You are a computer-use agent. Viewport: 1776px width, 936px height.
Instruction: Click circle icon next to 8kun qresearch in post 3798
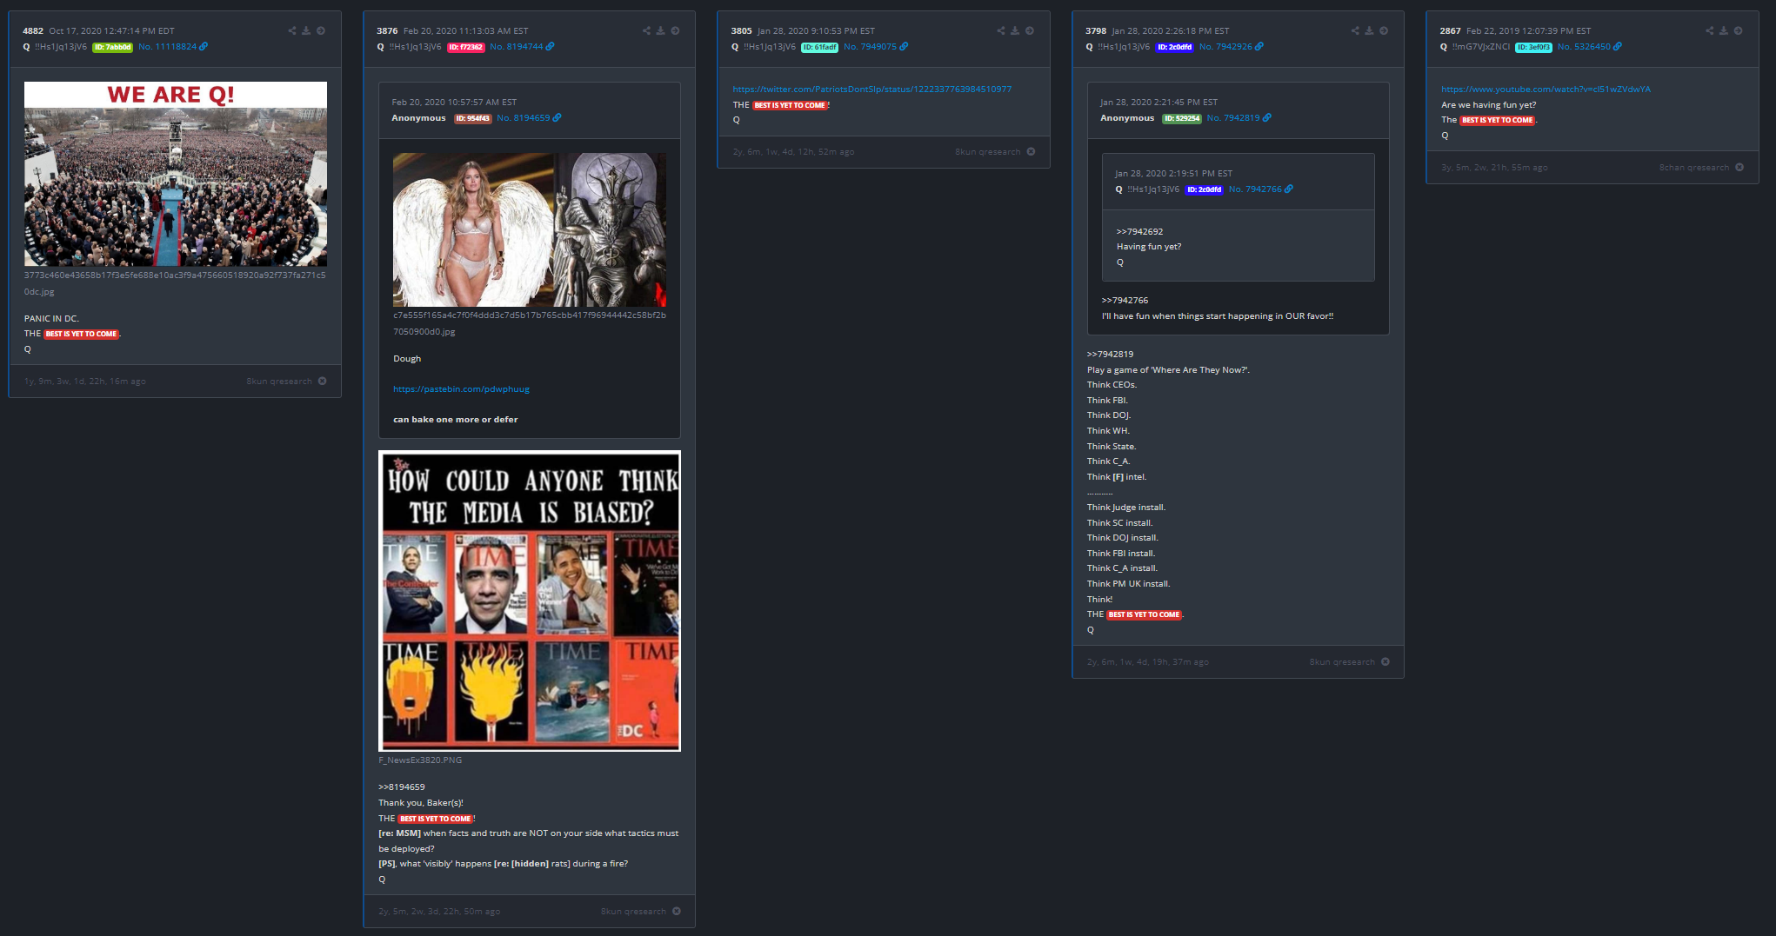[x=1385, y=662]
